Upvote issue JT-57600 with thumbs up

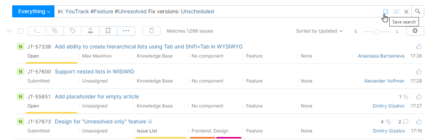[x=419, y=72]
